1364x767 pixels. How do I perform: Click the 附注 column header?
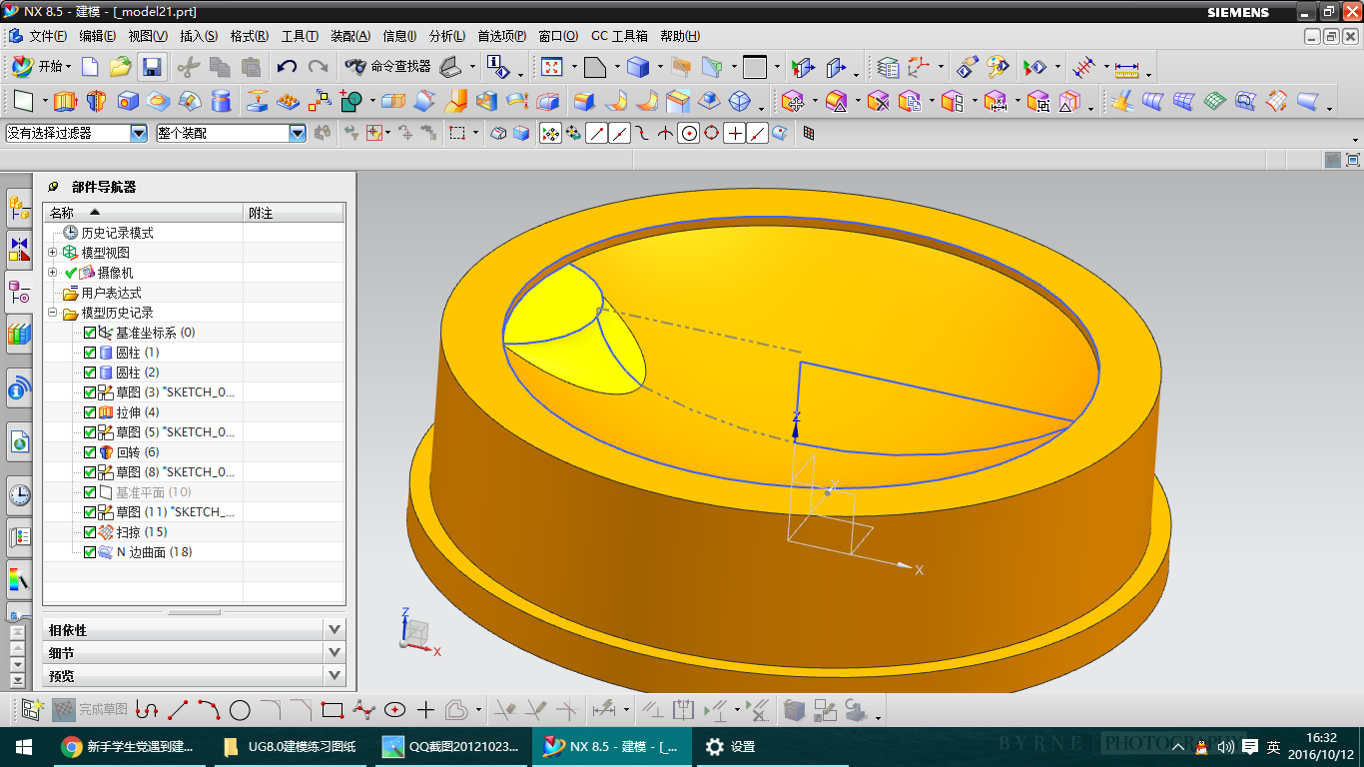click(295, 213)
